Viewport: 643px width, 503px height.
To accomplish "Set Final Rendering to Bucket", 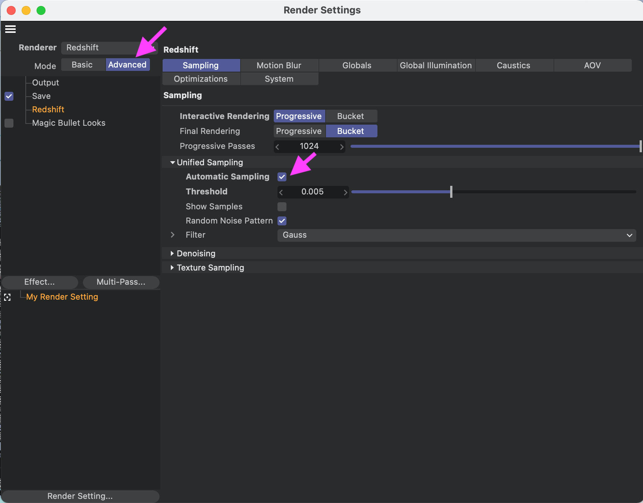I will click(x=351, y=131).
